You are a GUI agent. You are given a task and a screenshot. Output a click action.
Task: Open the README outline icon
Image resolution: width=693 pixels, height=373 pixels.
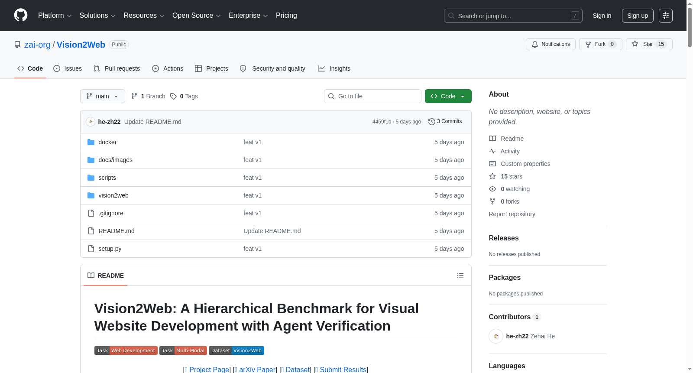(460, 276)
